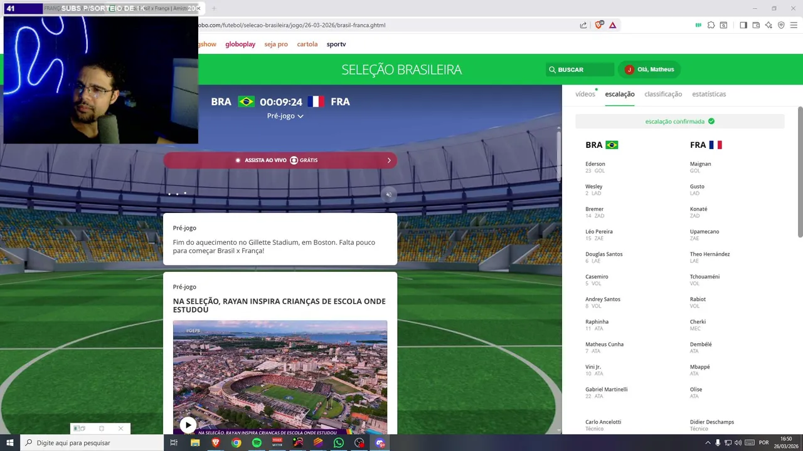Click the Brazil flag in the scoreboard

tap(246, 101)
